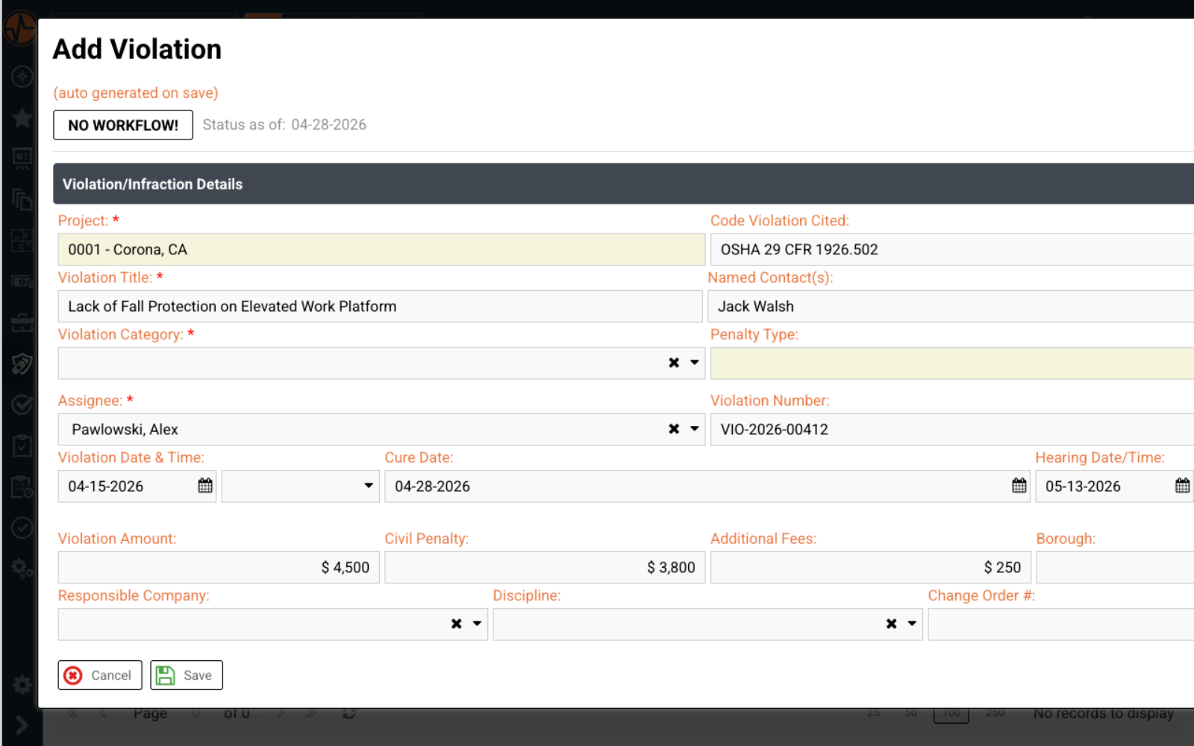Viewport: 1194px width, 746px height.
Task: Click the NO WORKFLOW! button
Action: click(123, 125)
